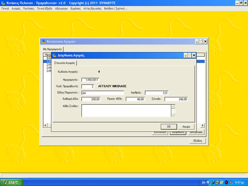Click inside the Άλλα Σχόλια text area
The image size is (248, 186).
(126, 111)
